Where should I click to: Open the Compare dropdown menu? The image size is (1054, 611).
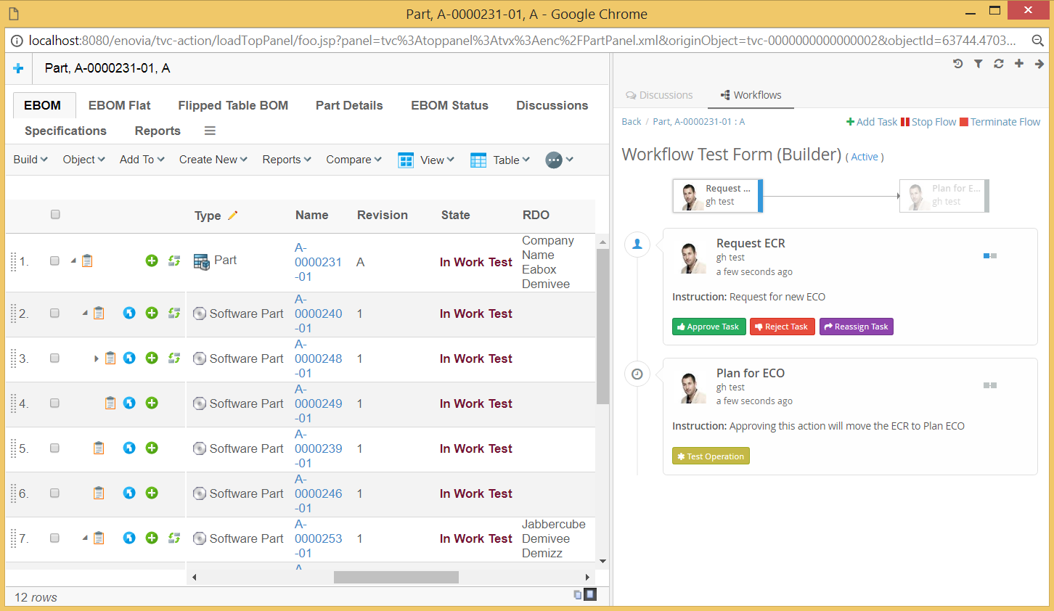click(x=354, y=160)
